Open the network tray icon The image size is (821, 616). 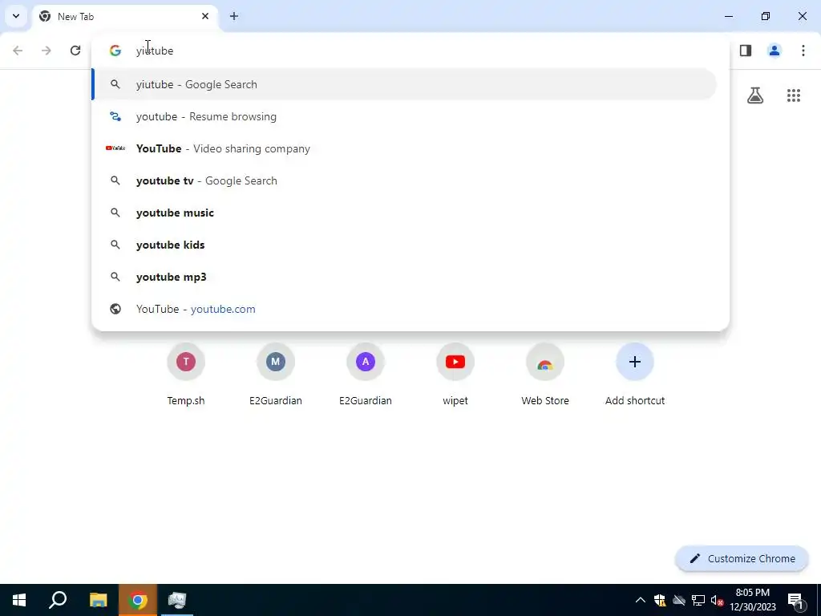tap(698, 600)
